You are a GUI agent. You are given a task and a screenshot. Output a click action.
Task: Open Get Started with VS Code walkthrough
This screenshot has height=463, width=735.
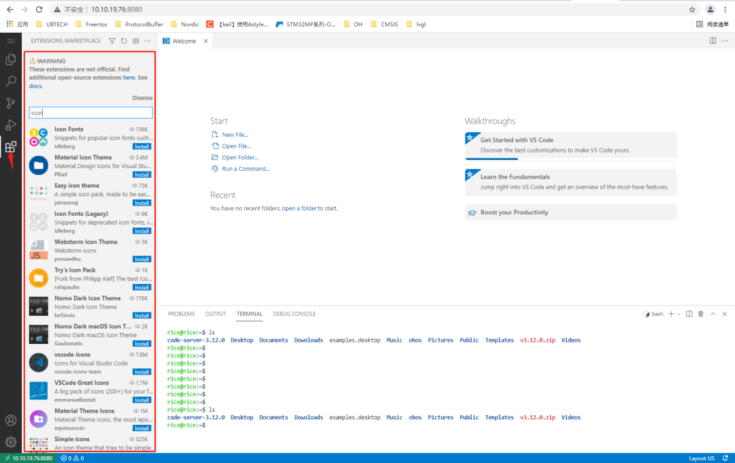(x=570, y=146)
